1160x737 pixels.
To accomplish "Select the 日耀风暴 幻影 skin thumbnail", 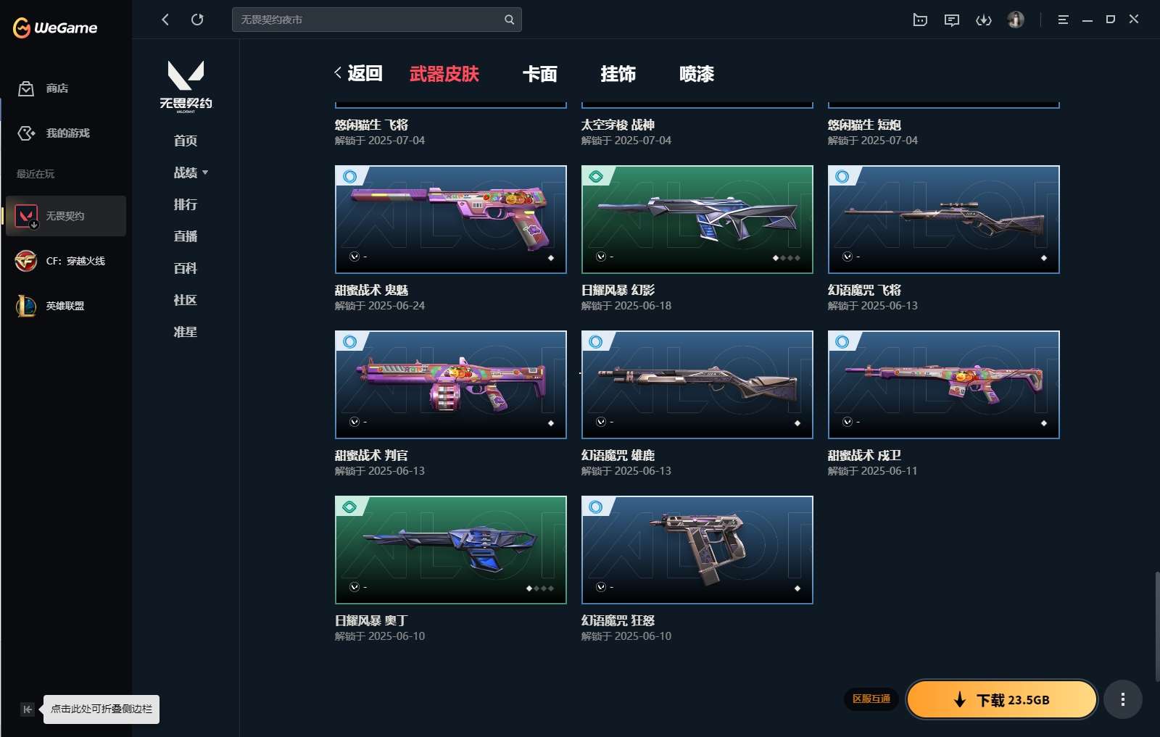I will [x=697, y=219].
